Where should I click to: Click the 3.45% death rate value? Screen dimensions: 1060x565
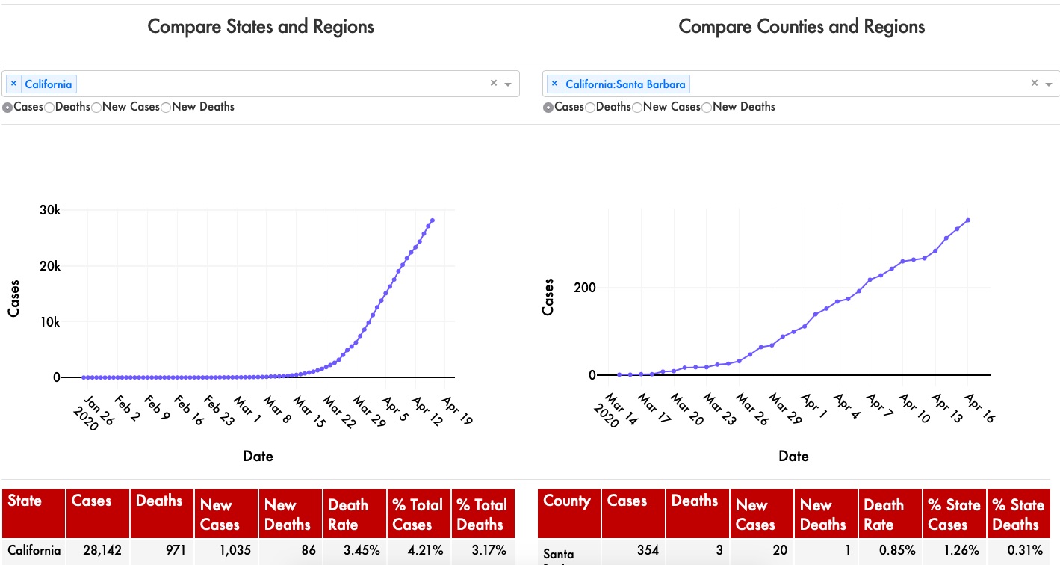[x=361, y=551]
